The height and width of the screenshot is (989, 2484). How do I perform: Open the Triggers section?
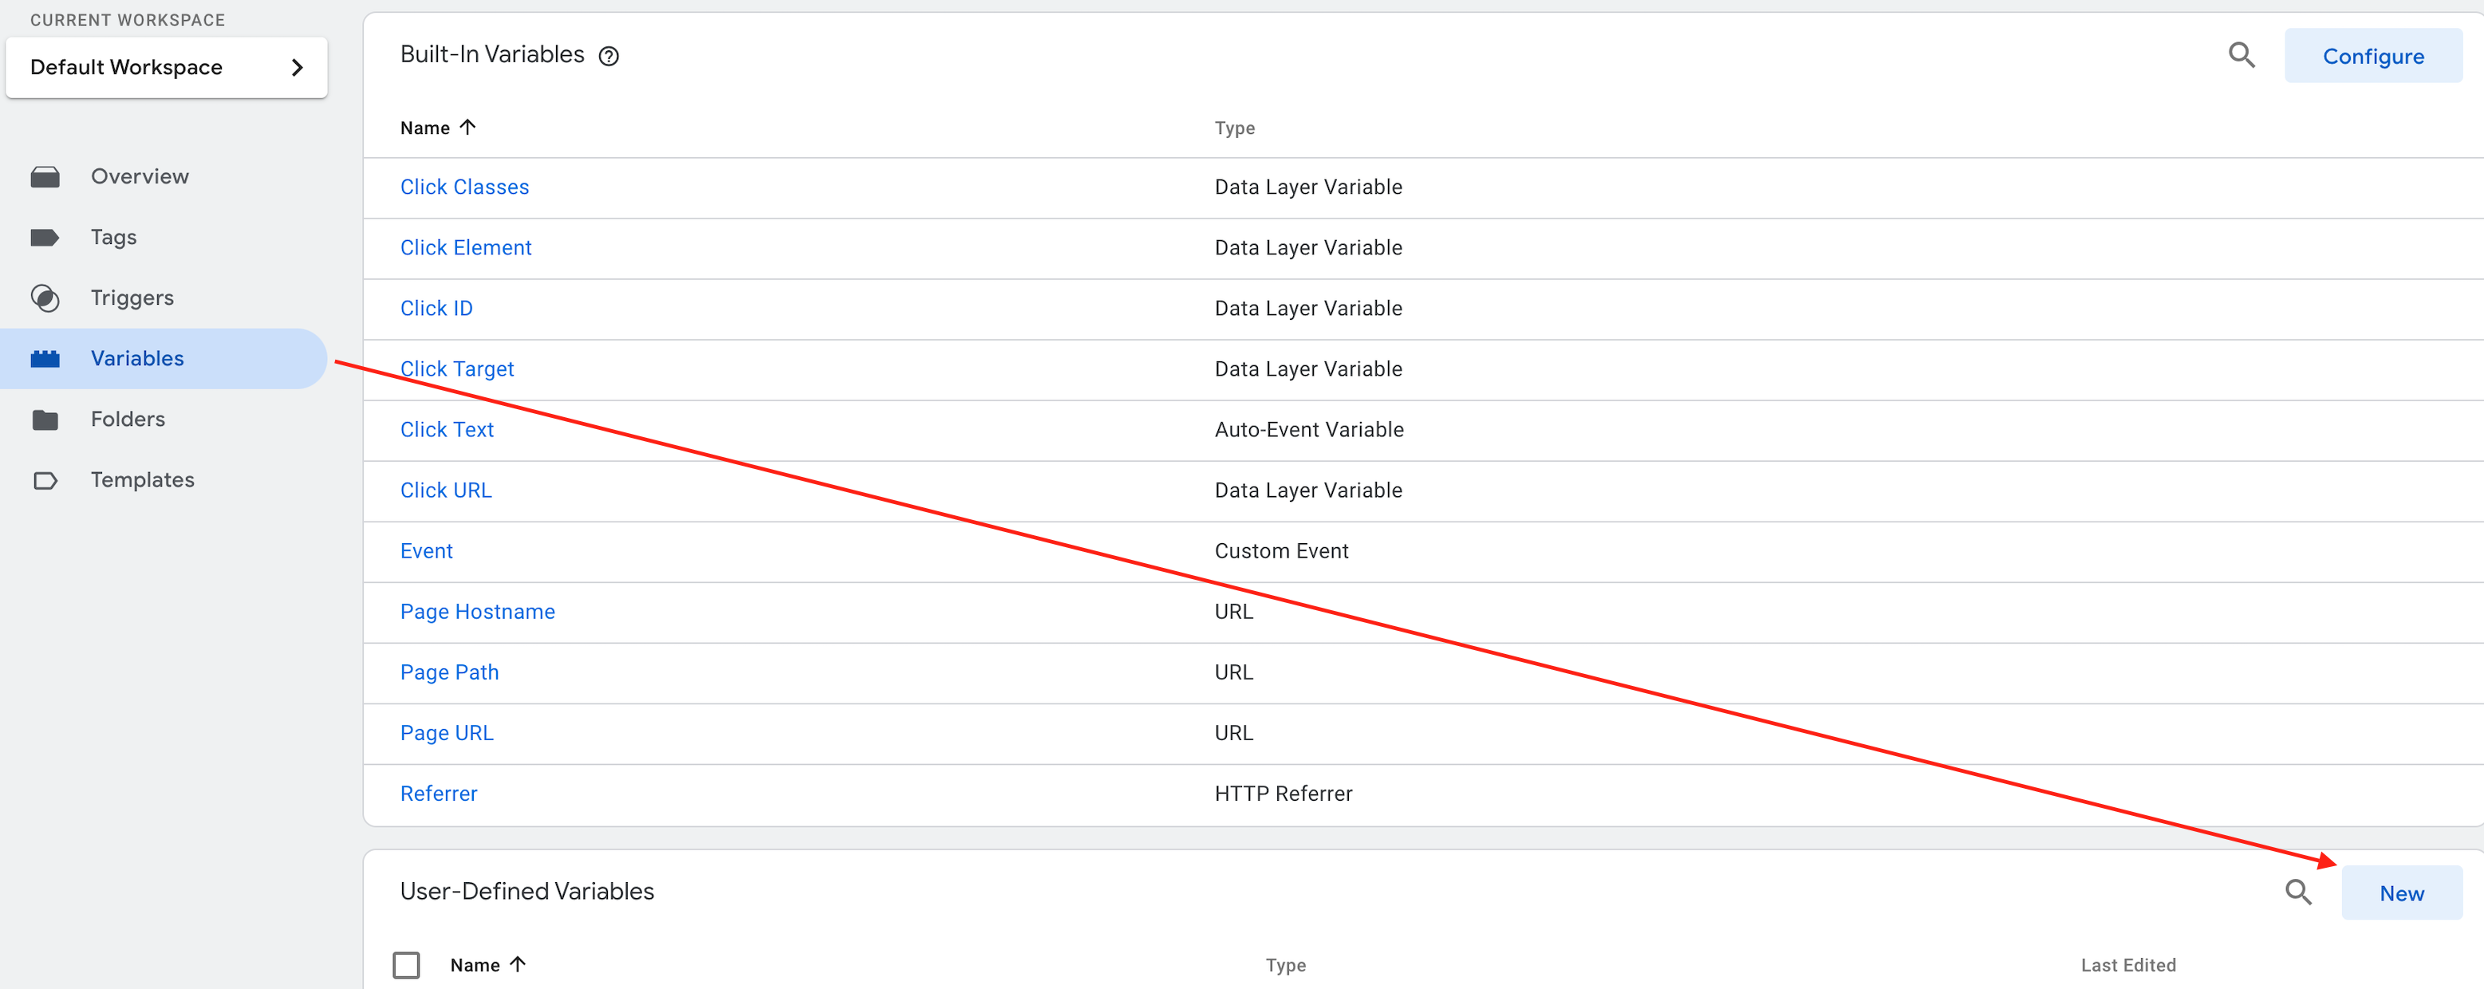[132, 297]
